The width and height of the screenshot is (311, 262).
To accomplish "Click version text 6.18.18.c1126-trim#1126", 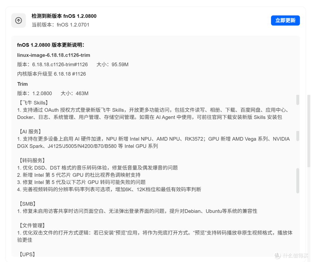I will [x=60, y=64].
